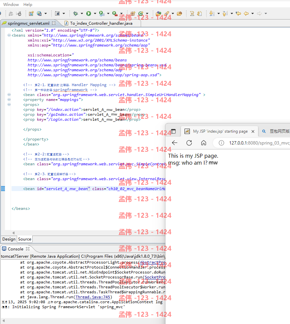290x324 pixels.
Task: Click the Save All disk icon
Action: (x=19, y=14)
